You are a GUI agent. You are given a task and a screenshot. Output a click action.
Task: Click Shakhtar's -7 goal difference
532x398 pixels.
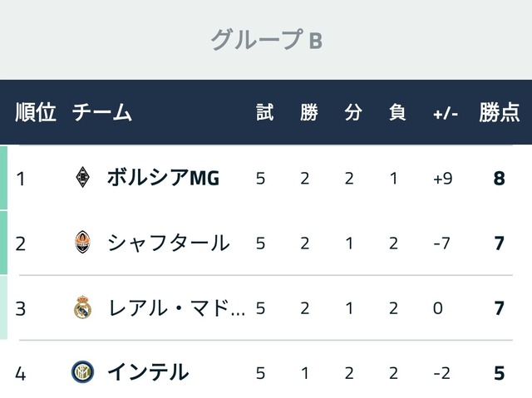[442, 243]
